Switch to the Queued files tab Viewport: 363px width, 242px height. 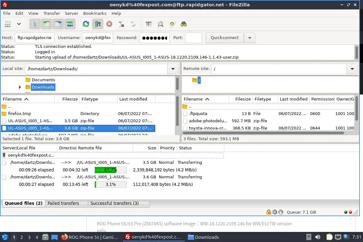[x=23, y=203]
